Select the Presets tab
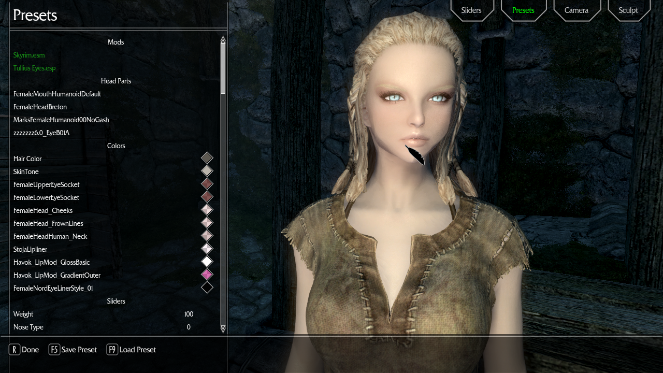663x373 pixels. pos(523,10)
